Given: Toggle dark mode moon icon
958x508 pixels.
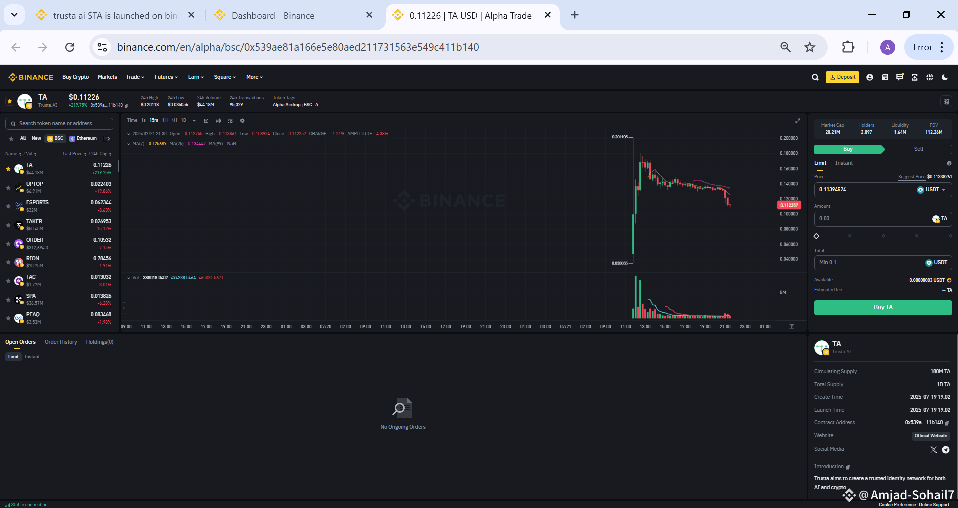Looking at the screenshot, I should (x=945, y=77).
